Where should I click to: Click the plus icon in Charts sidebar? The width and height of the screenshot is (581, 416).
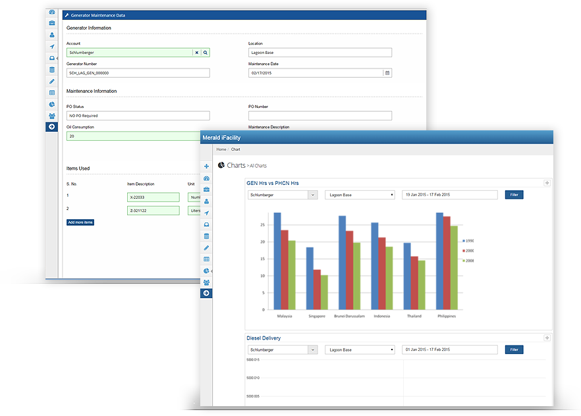click(x=206, y=166)
